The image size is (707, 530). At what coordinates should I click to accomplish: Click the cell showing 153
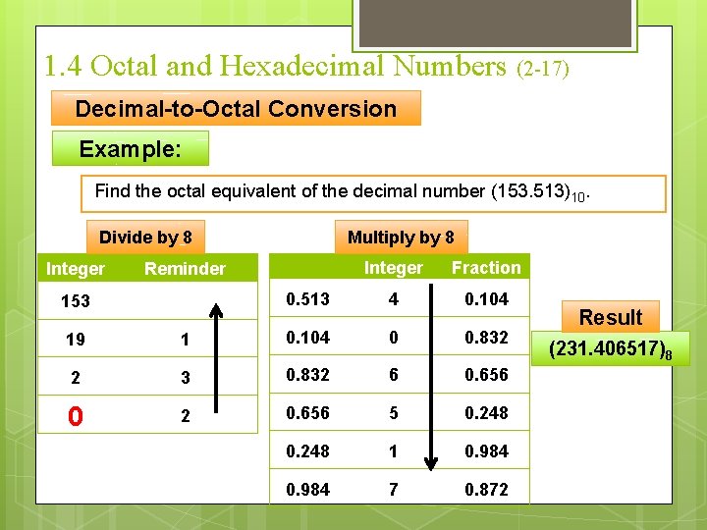click(x=76, y=300)
